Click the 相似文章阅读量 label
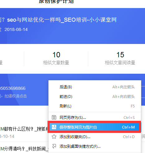 coord(120,63)
